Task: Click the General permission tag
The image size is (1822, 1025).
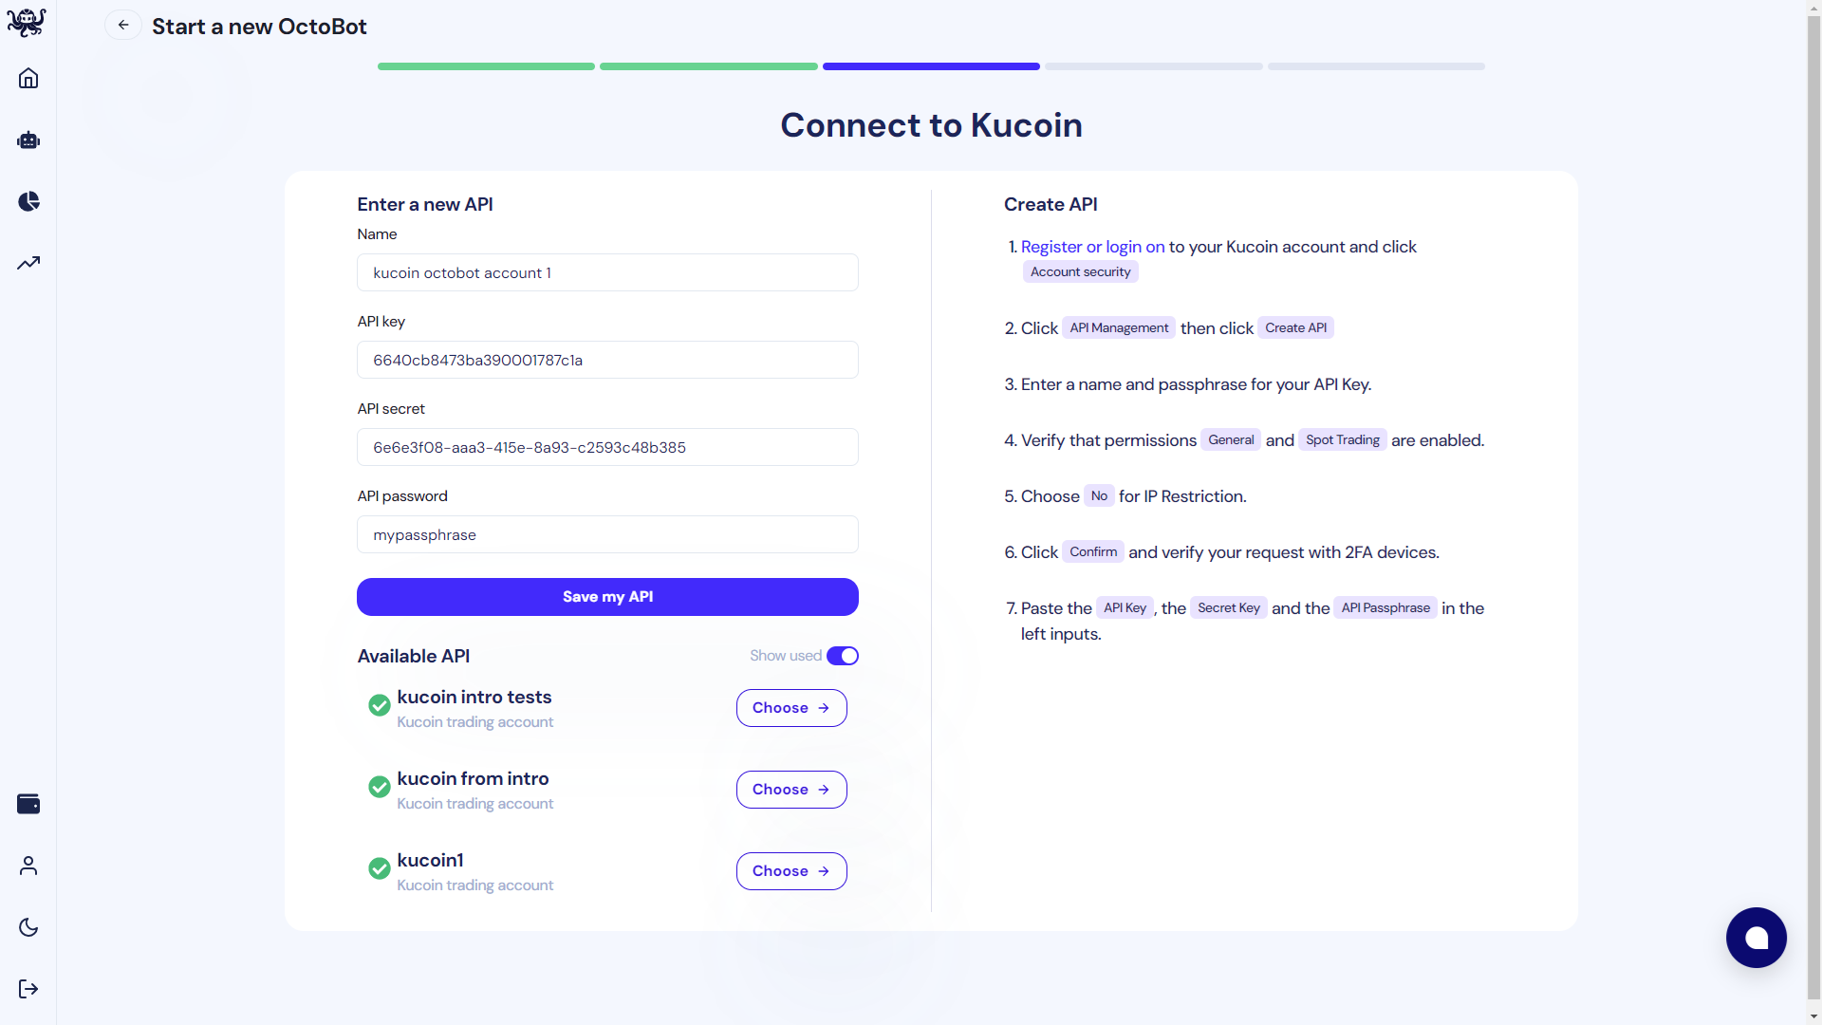Action: point(1231,439)
